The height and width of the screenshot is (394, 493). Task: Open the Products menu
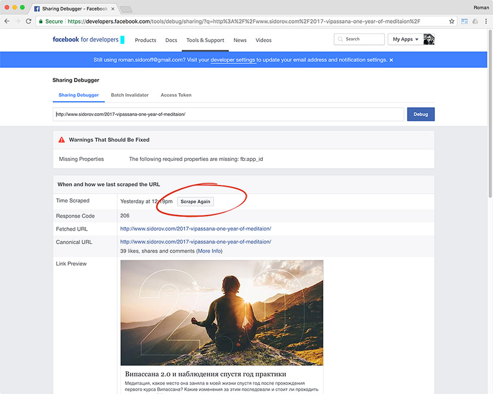tap(146, 40)
